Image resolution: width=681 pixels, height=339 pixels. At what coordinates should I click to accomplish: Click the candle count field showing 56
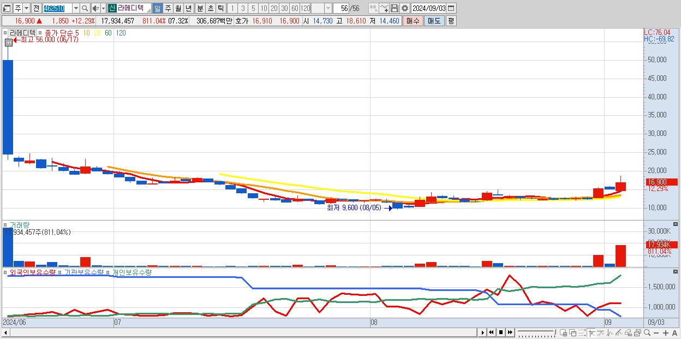coord(340,8)
